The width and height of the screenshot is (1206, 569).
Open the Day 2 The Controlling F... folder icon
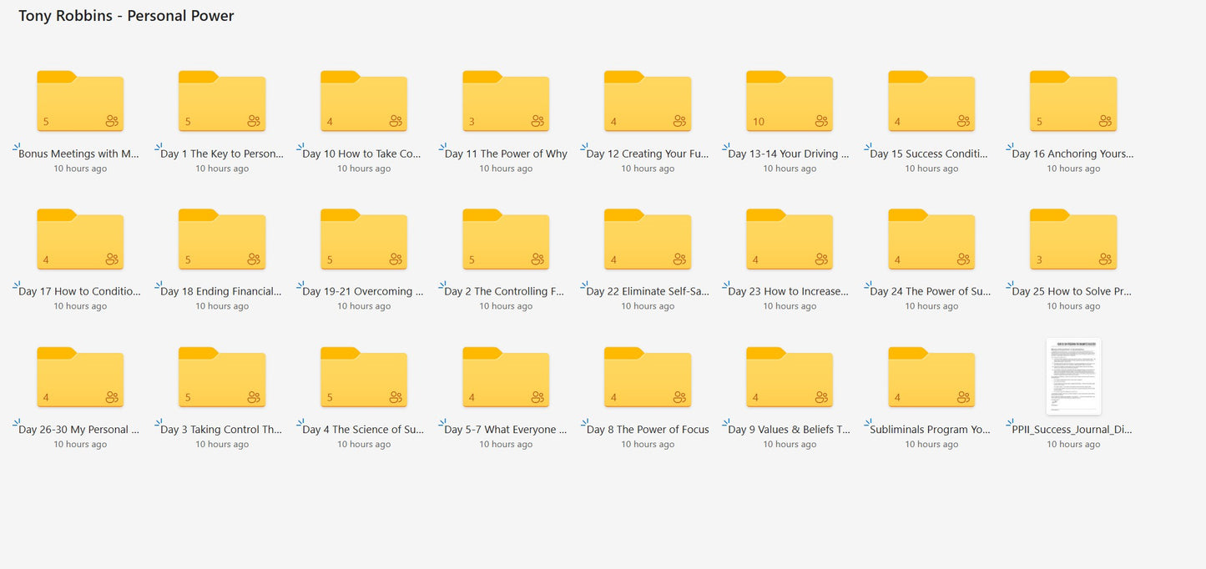(506, 239)
